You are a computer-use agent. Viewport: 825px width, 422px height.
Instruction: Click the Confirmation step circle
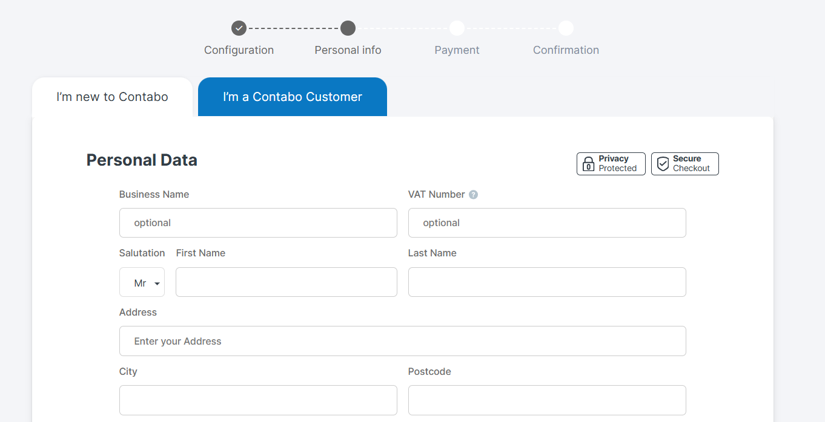[566, 28]
